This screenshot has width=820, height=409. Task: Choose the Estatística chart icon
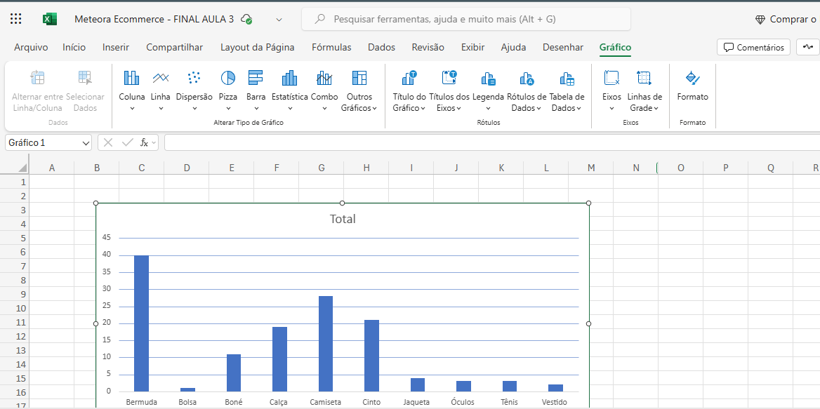pos(289,78)
